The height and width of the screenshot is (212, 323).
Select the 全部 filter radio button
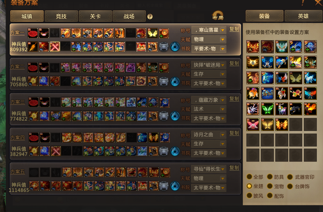[x=249, y=177]
